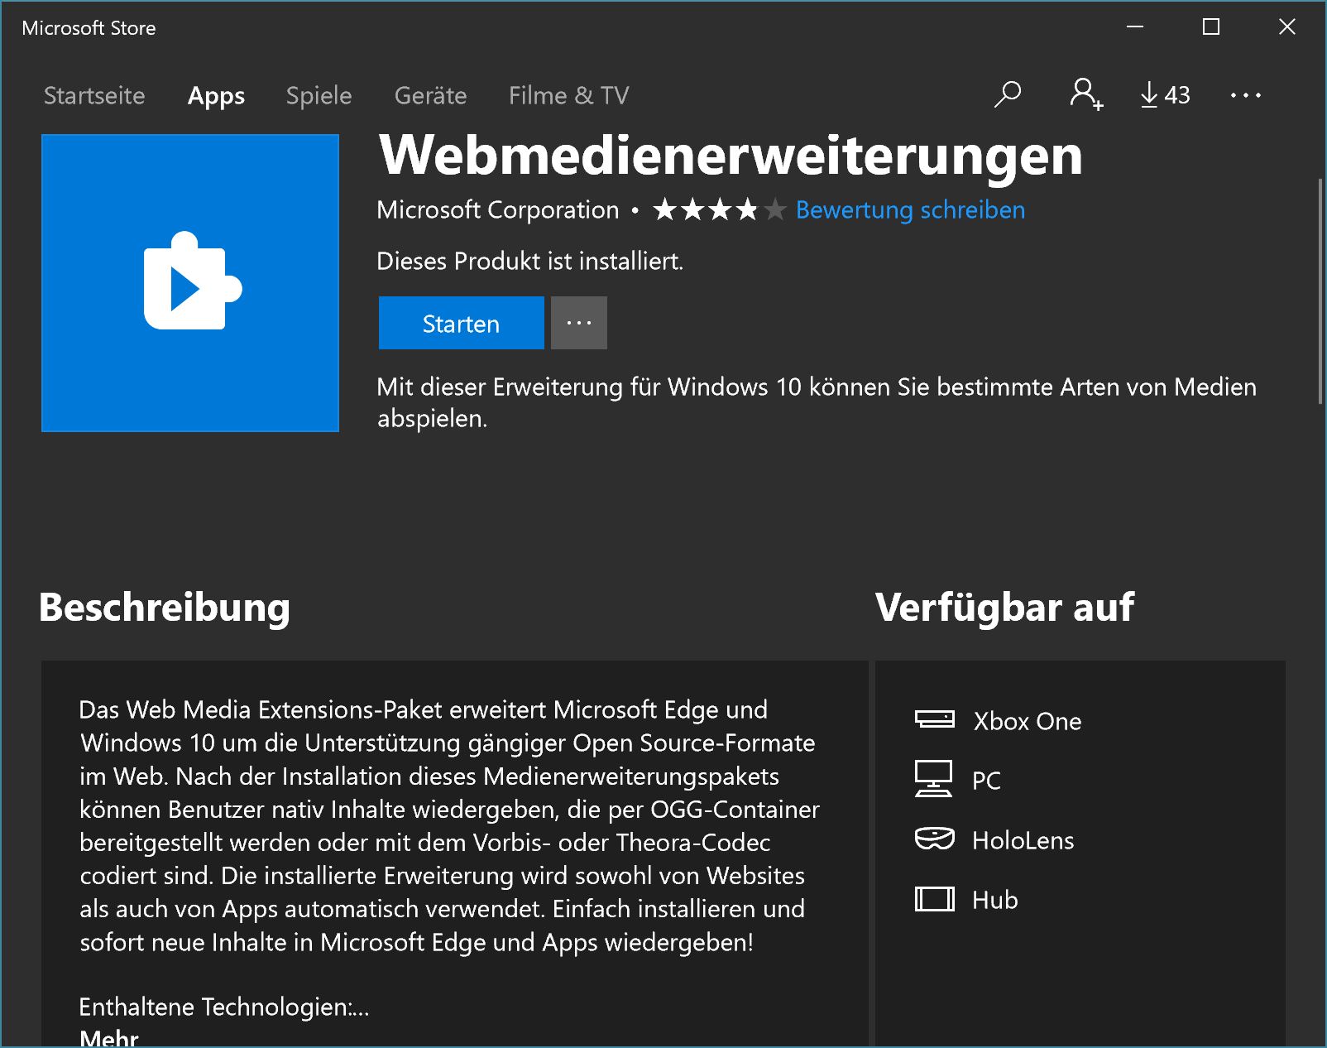Image resolution: width=1327 pixels, height=1048 pixels.
Task: Click the Webmedienerweiterungen app tile image
Action: click(190, 283)
